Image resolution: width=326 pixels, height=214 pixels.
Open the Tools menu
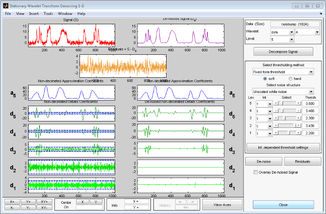point(48,14)
